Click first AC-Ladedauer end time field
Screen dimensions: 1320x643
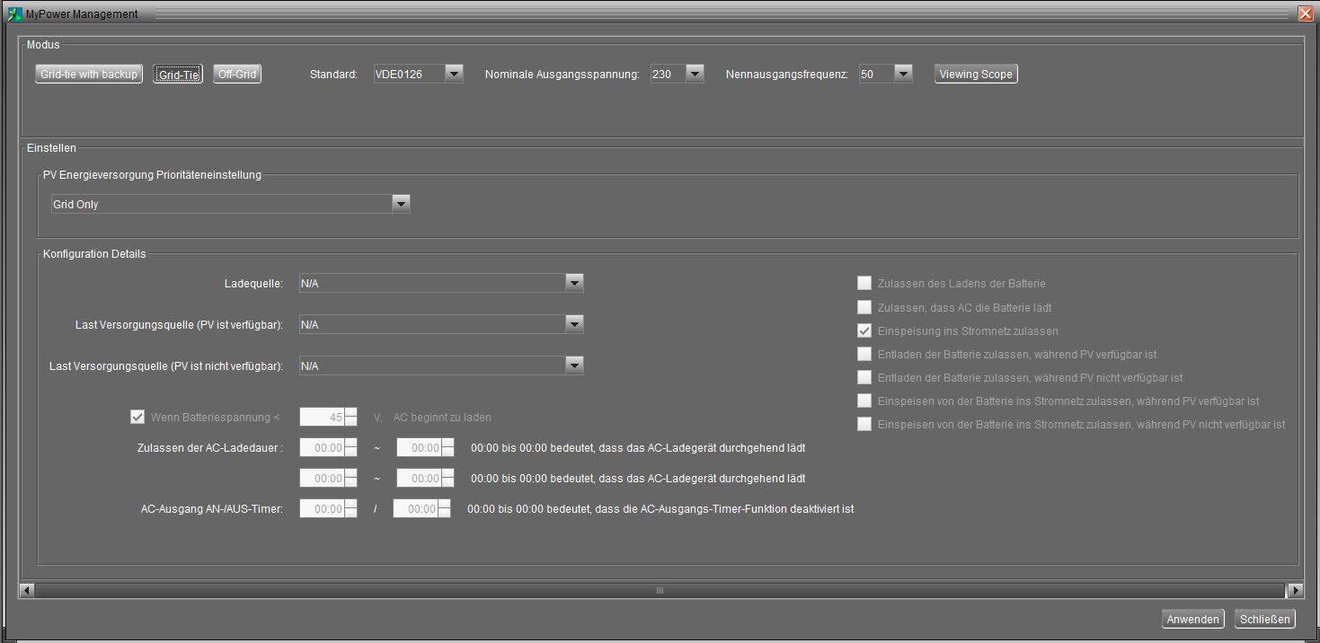click(x=419, y=447)
